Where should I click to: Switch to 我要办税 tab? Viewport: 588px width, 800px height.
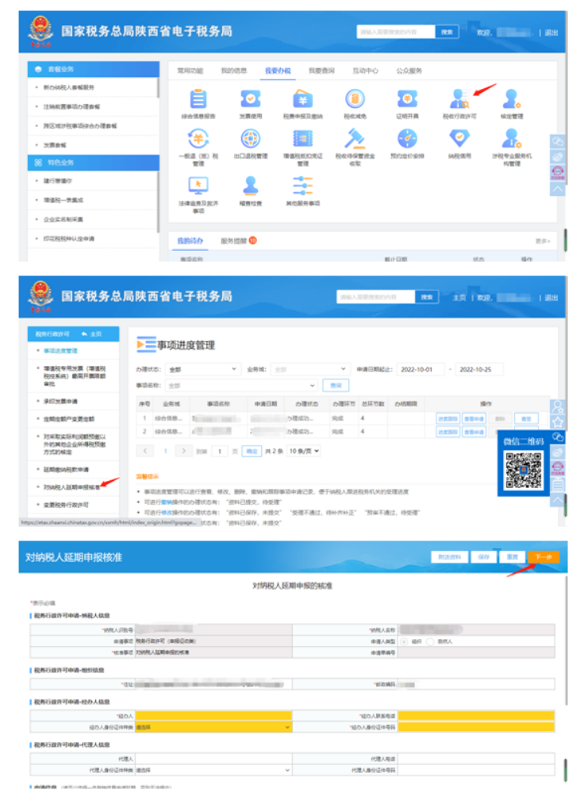click(278, 71)
